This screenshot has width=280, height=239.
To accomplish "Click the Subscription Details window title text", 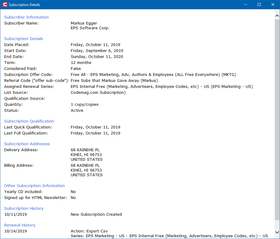I will (24, 5).
